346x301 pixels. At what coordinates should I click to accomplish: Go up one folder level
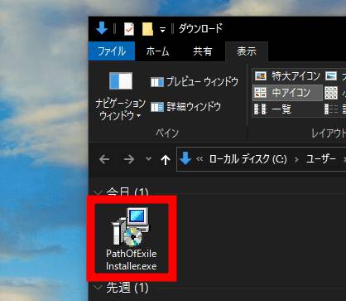(x=166, y=159)
